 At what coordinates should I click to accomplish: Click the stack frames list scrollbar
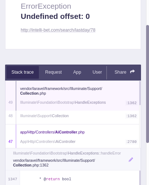coord(140,93)
